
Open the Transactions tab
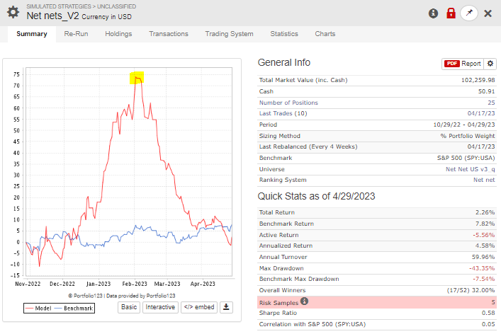click(169, 34)
